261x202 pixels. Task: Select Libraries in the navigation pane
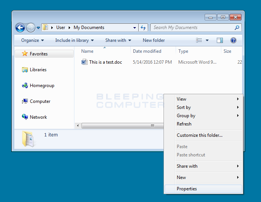pyautogui.click(x=38, y=70)
